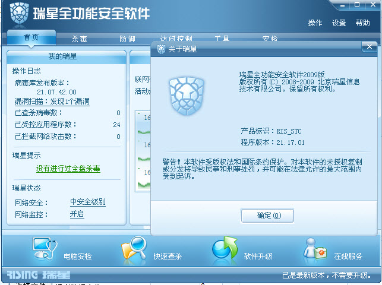Click the 瑞星提示 section heading
Viewport: 382px width, 285px height.
pos(27,156)
